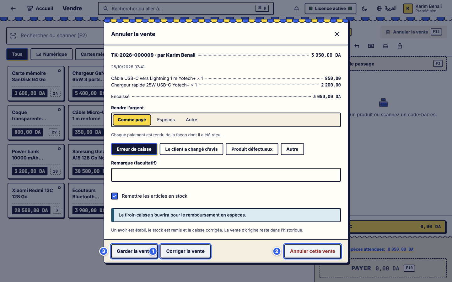
Task: Open Karim Benali user menu
Action: [x=423, y=8]
